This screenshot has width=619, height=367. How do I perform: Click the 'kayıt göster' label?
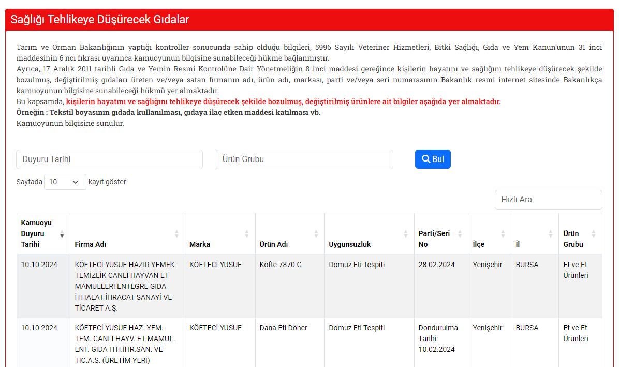pos(107,182)
